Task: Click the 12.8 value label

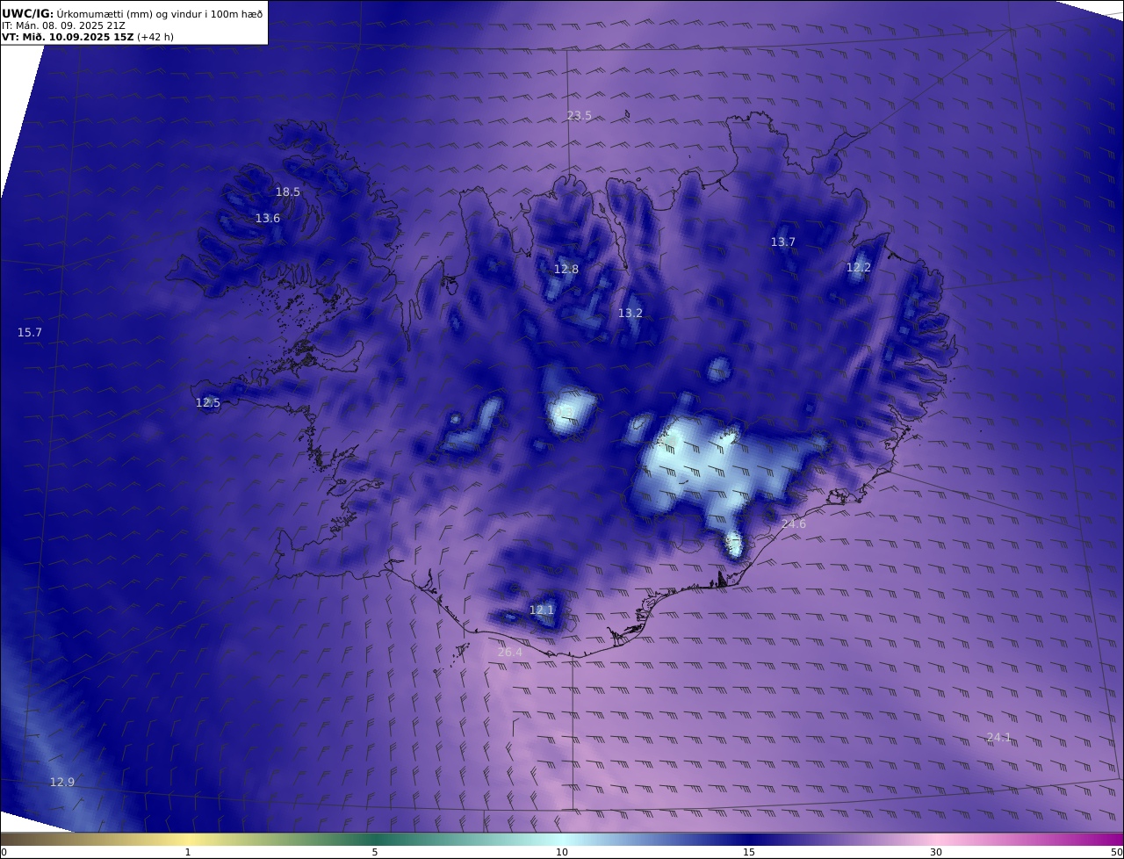Action: pos(566,269)
